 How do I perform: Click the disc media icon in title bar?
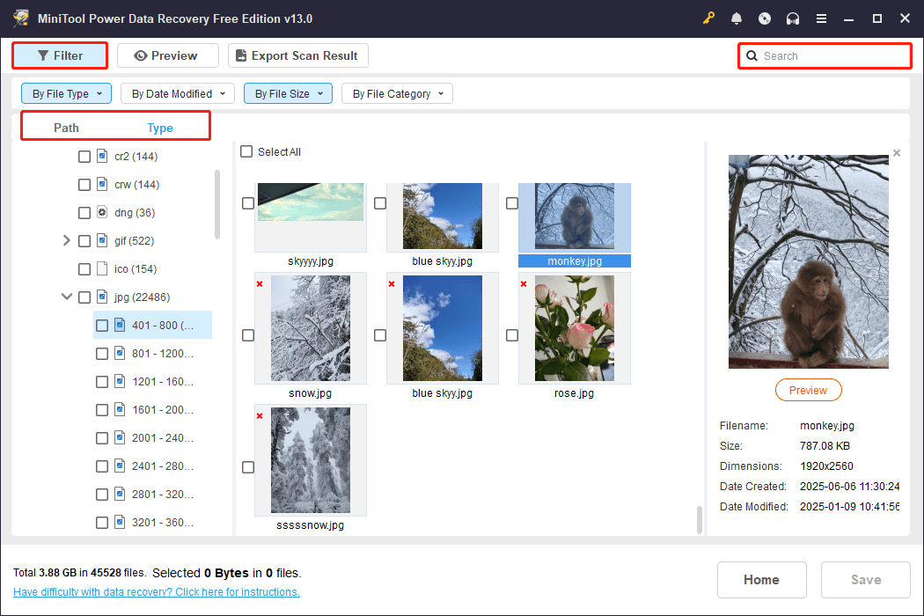tap(765, 18)
